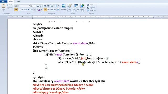This screenshot has height=94, width=168.
Task: Click "event.data" in the How JQuery line
Action: pyautogui.click(x=62, y=81)
